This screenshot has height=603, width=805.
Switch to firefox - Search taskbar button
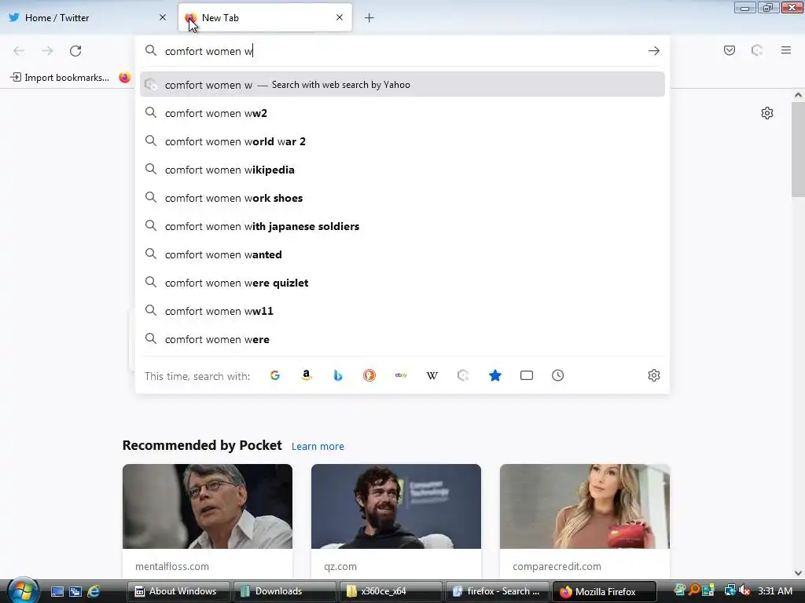[497, 591]
